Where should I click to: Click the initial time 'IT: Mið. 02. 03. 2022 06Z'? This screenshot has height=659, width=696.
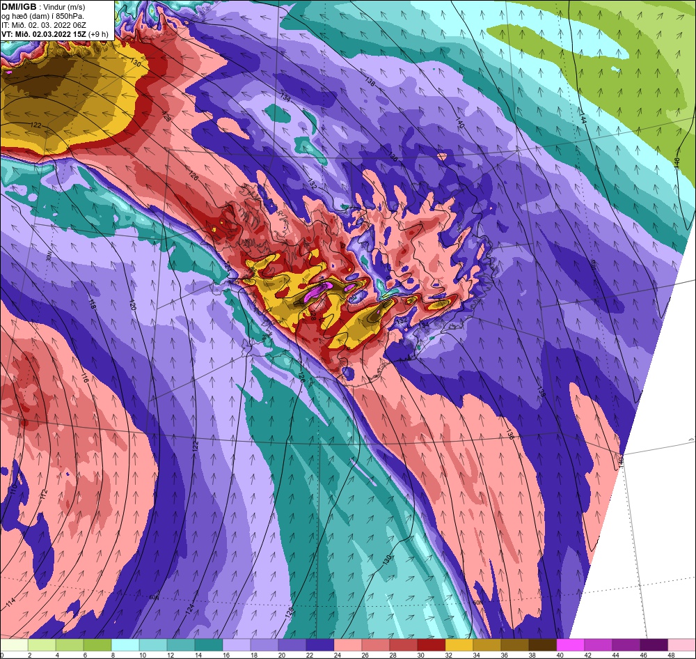coord(43,25)
